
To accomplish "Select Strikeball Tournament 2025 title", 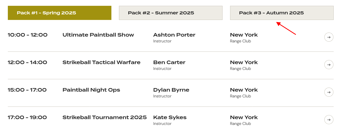I will [105, 117].
